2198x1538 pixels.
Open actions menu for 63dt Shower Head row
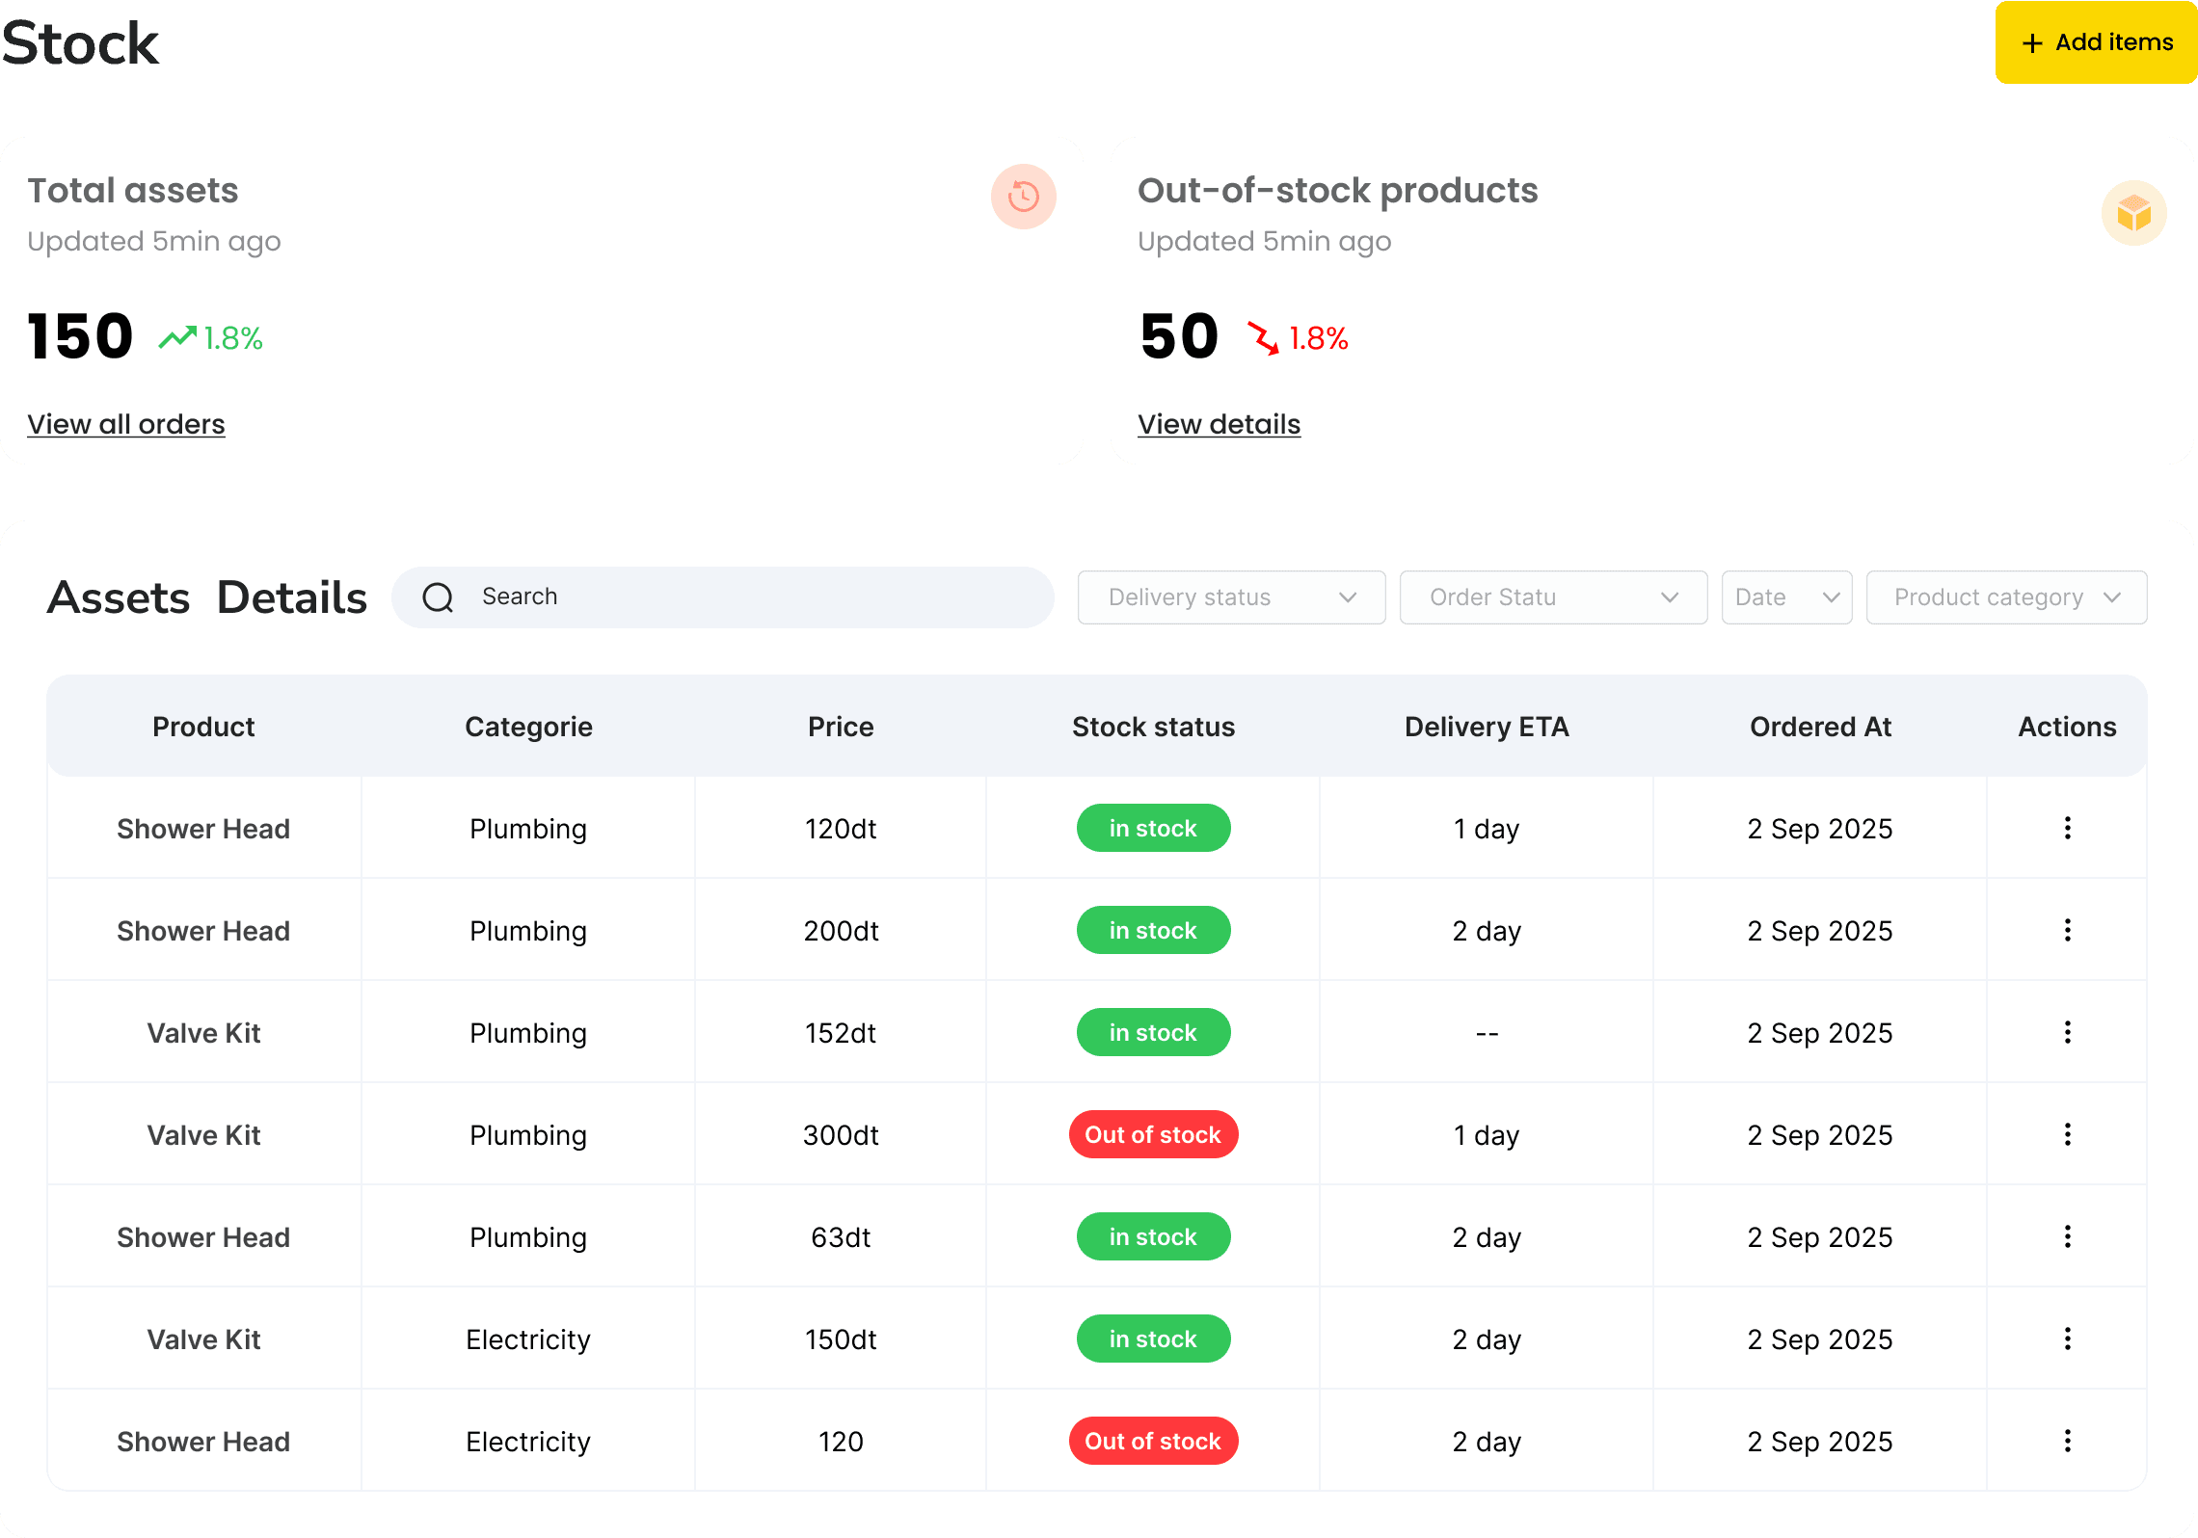point(2067,1236)
